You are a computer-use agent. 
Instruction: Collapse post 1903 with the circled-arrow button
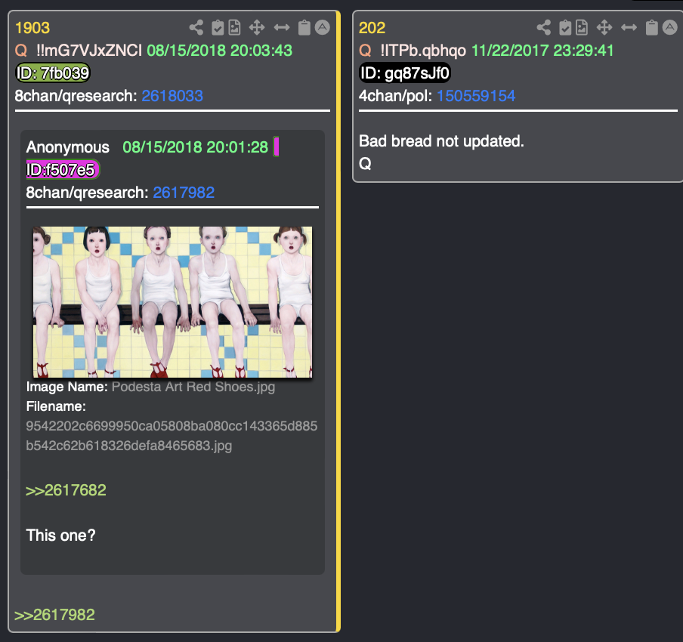pos(323,27)
